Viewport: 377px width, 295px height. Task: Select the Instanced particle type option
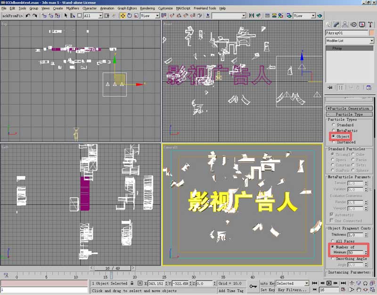333,142
